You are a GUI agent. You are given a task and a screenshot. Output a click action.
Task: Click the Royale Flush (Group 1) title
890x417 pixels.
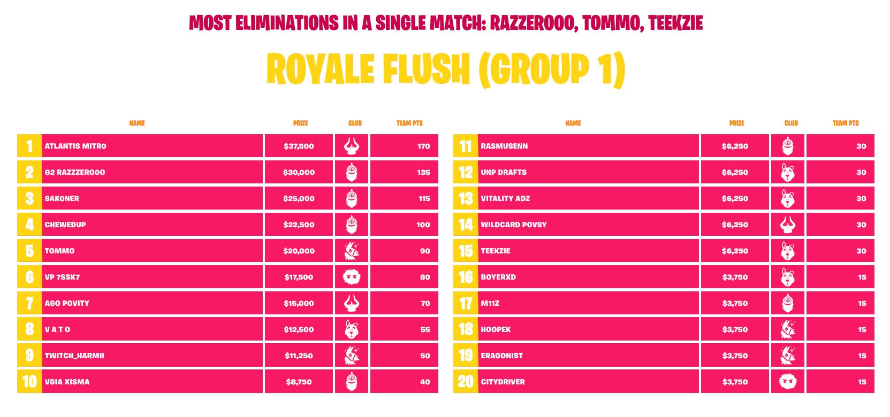(445, 69)
